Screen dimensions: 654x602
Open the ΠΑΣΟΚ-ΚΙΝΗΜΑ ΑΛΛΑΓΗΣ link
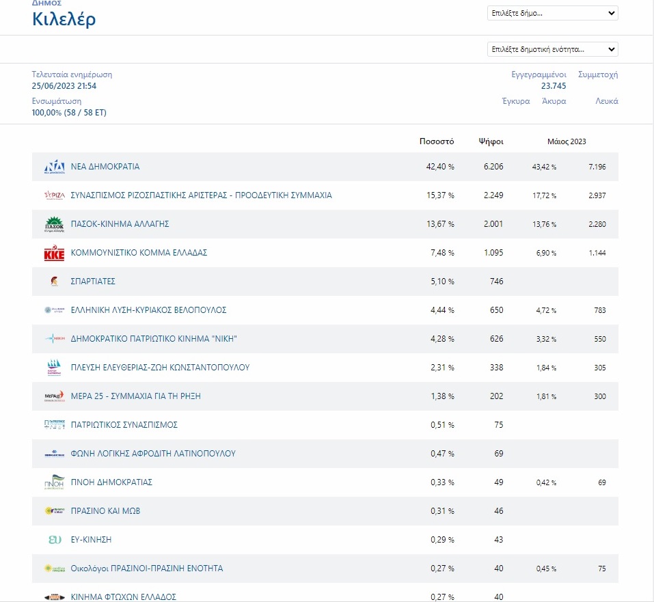coord(120,224)
